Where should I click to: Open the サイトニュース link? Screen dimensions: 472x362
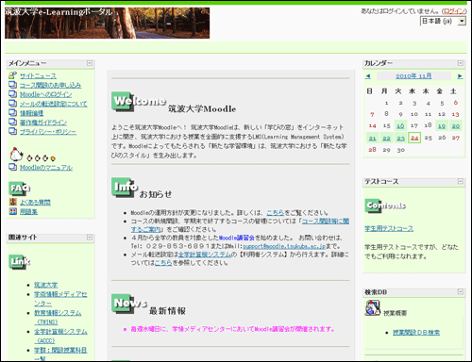pyautogui.click(x=38, y=76)
